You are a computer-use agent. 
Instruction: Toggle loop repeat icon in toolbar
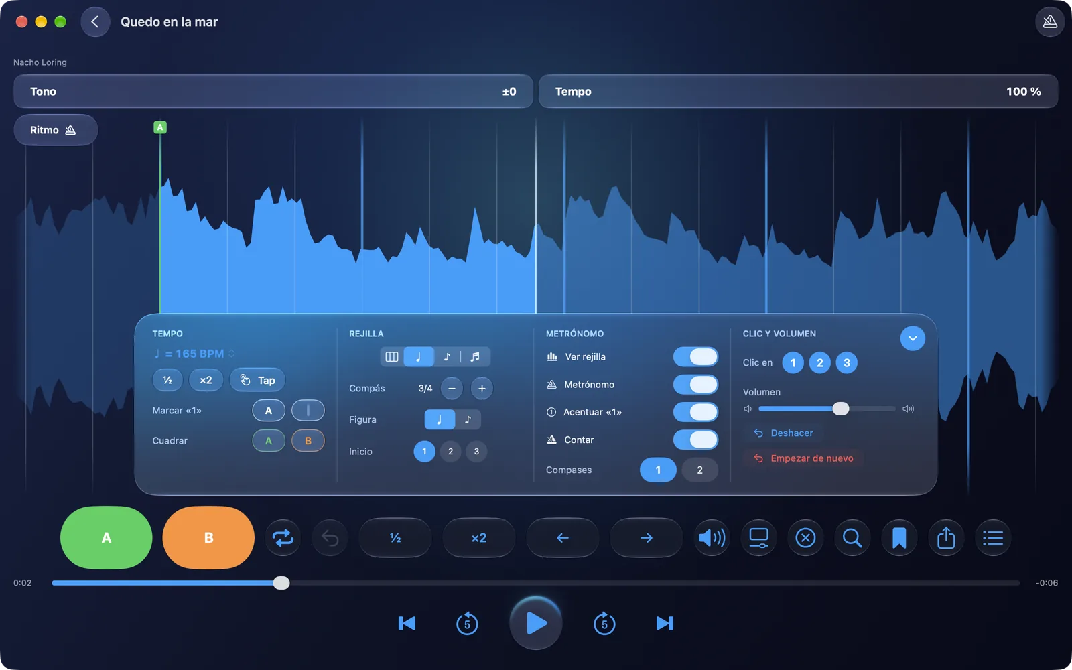click(283, 537)
